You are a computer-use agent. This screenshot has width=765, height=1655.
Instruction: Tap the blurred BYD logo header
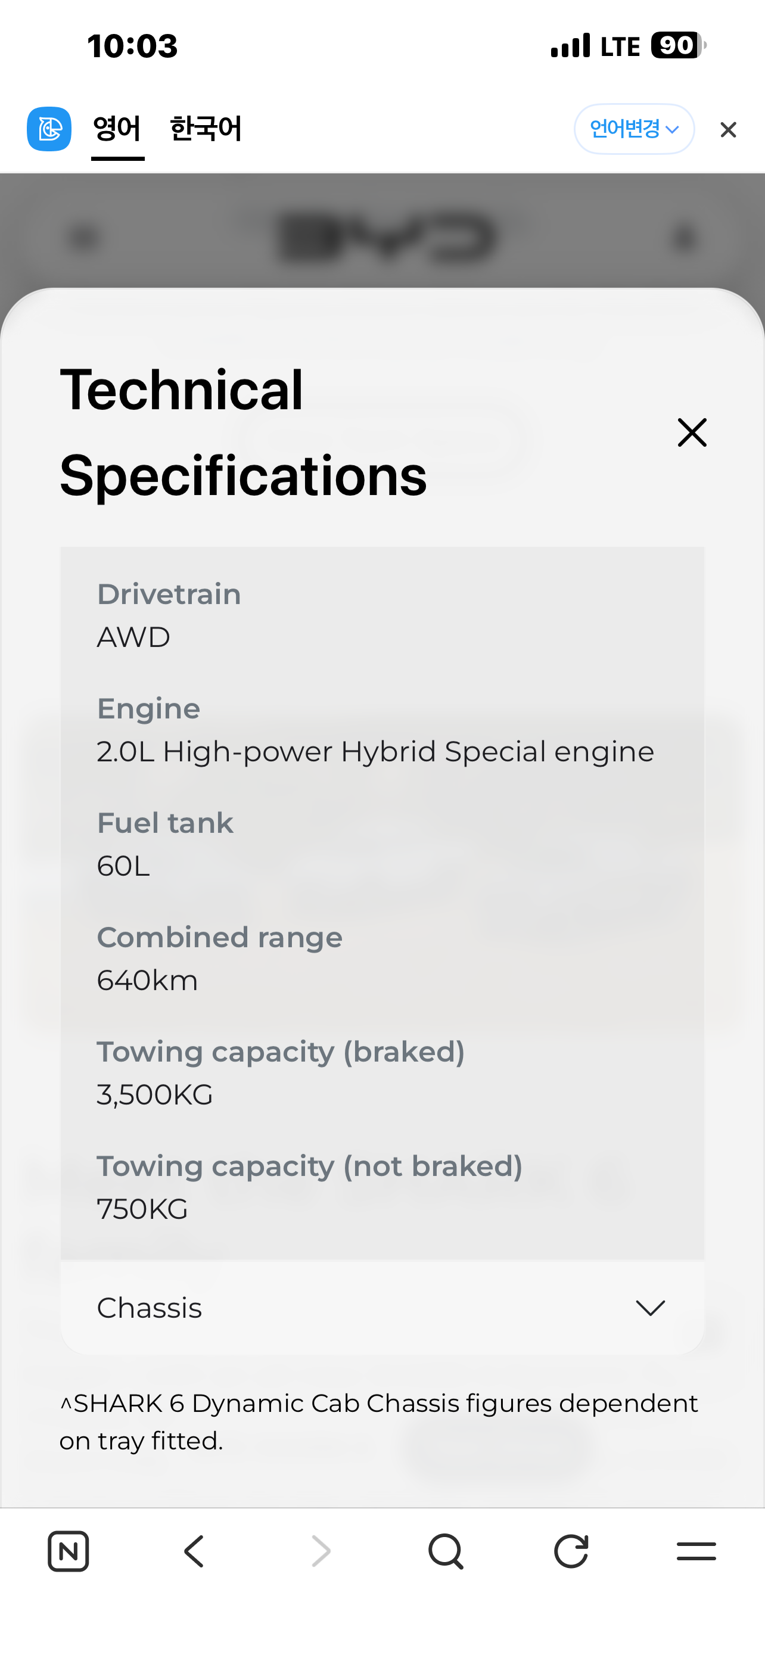pos(388,238)
